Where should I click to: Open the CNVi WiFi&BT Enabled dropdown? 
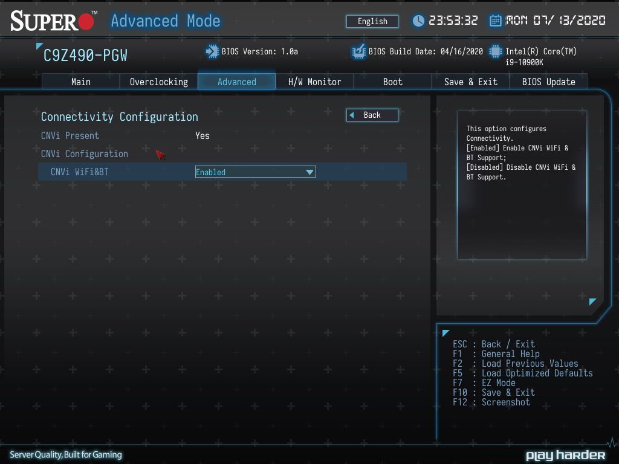tap(256, 172)
